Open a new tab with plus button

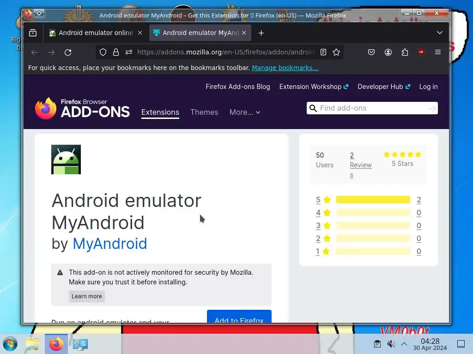[261, 33]
